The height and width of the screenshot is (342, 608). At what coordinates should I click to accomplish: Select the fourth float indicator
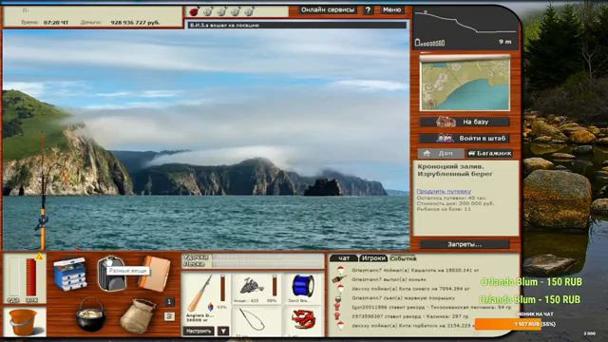coord(235,11)
